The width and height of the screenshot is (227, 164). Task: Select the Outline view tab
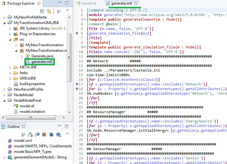point(13,127)
